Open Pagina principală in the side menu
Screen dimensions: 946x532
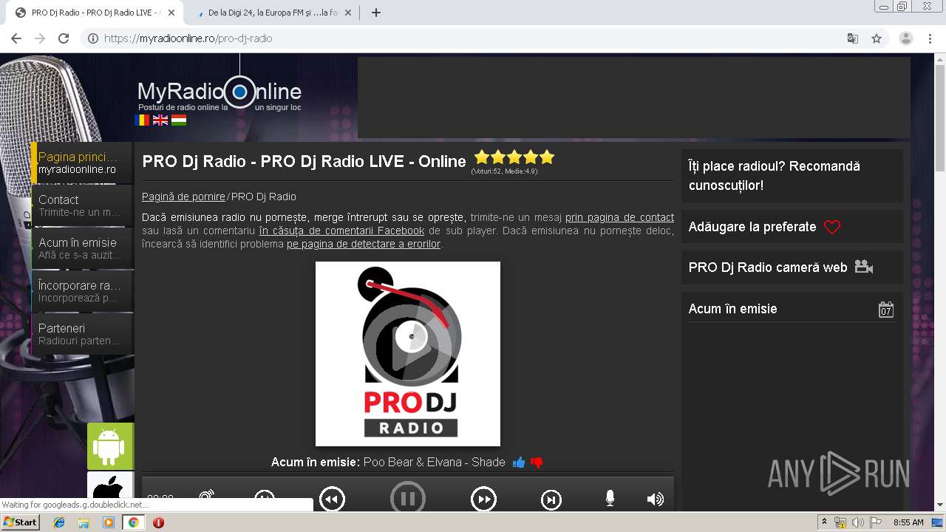coord(82,163)
